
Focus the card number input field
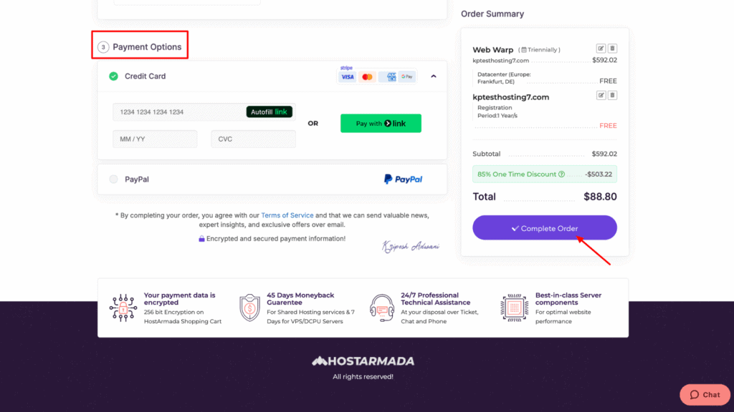click(x=179, y=112)
